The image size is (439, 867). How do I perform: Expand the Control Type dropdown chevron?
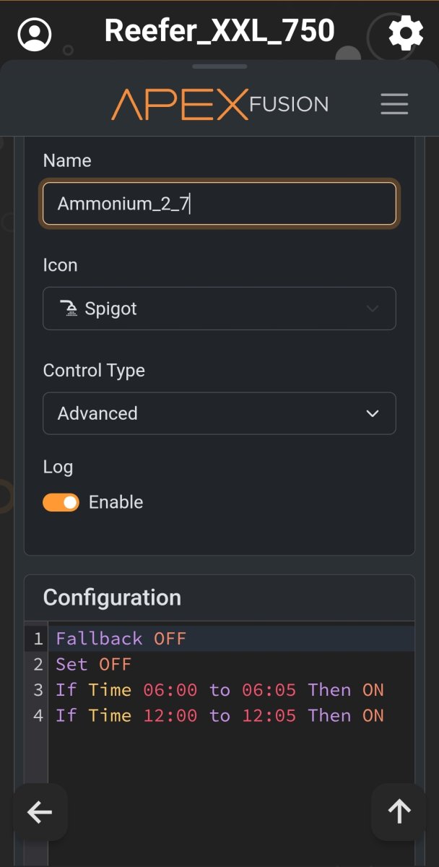tap(373, 414)
